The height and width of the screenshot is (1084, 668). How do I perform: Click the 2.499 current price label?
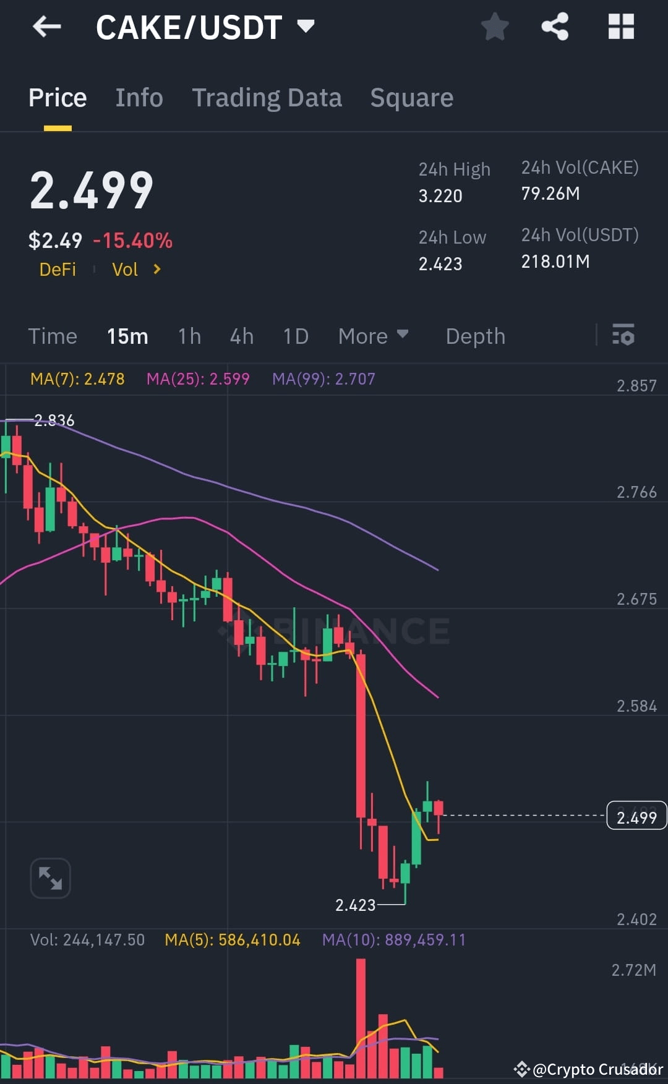[x=636, y=816]
